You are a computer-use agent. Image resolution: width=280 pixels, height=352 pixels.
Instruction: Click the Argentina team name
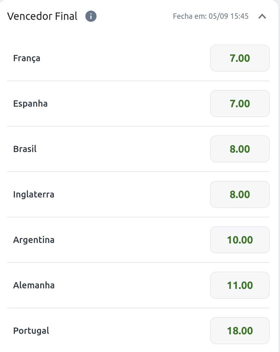[x=34, y=240]
